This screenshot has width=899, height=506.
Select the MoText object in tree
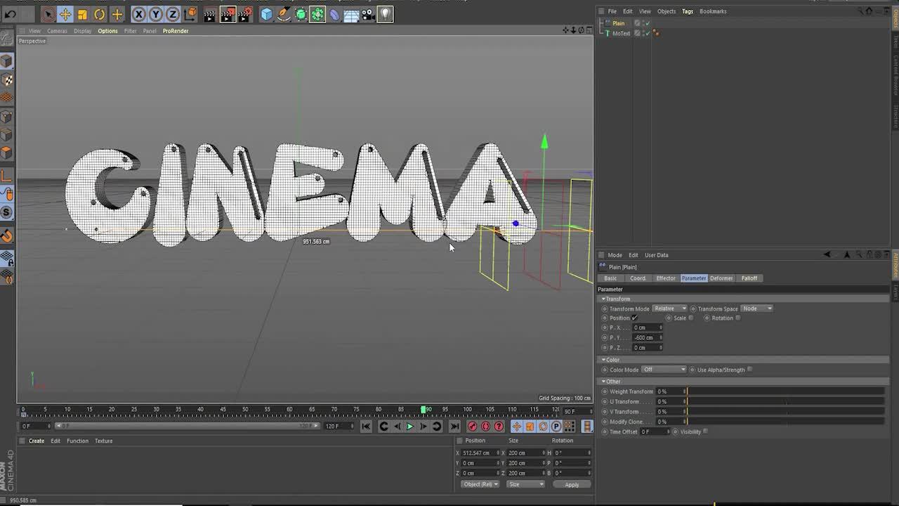[x=621, y=33]
